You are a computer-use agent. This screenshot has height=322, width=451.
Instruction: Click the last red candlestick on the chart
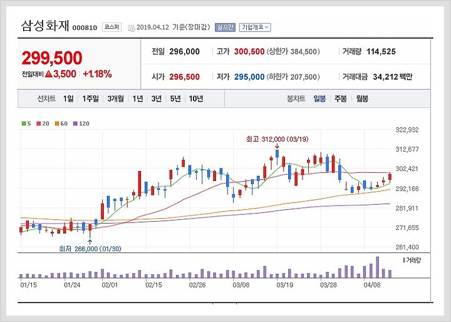click(390, 177)
